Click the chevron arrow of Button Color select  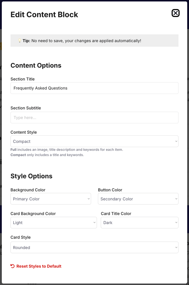(176, 199)
